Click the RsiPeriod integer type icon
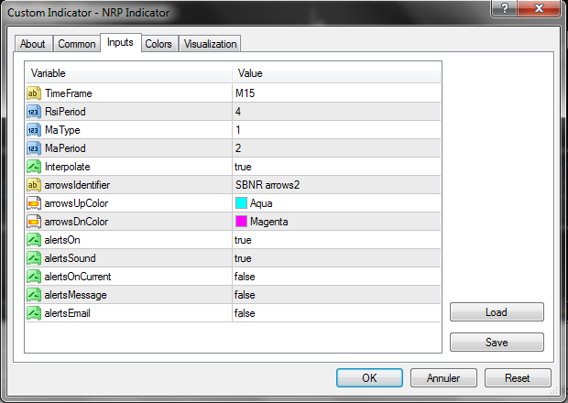This screenshot has height=403, width=568. click(34, 112)
